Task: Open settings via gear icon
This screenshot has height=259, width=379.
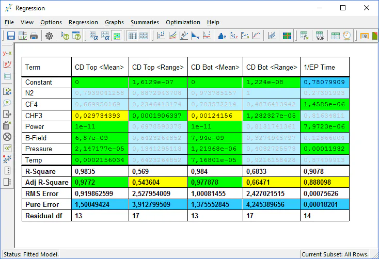Action: click(49, 36)
